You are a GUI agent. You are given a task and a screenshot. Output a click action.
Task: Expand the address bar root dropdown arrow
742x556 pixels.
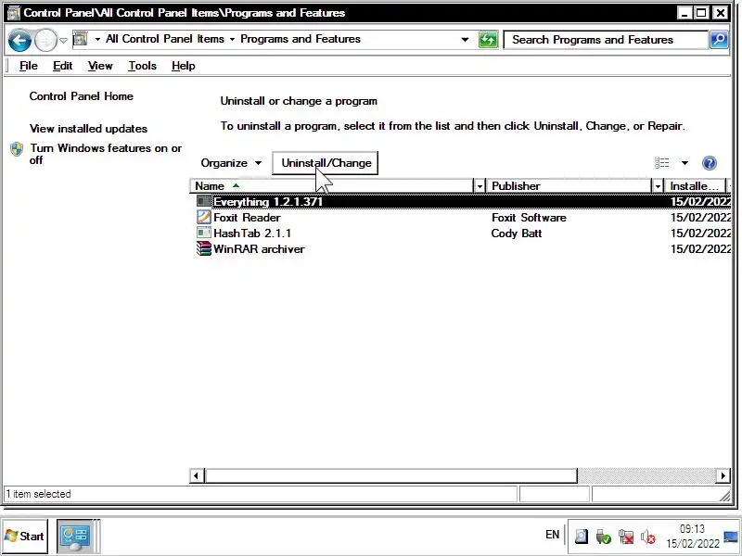tap(97, 39)
